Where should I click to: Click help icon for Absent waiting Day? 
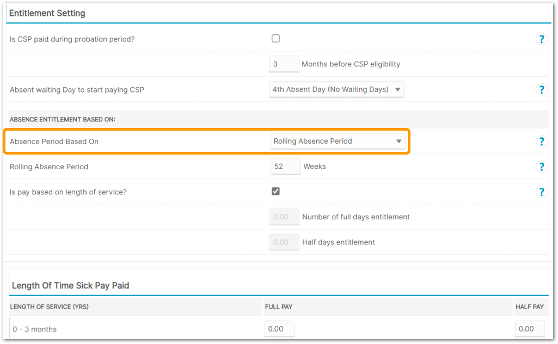coord(541,90)
